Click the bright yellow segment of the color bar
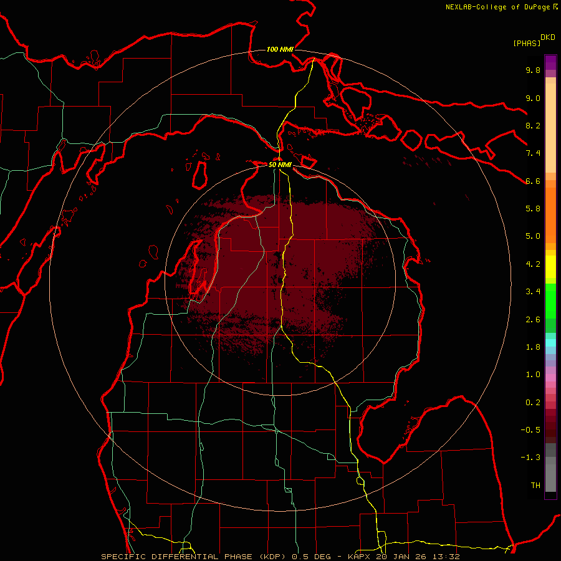The image size is (561, 561). (x=550, y=267)
